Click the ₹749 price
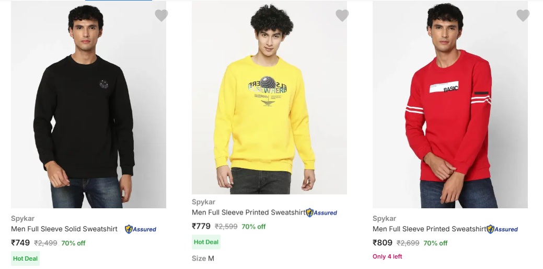This screenshot has width=543, height=269. 20,243
